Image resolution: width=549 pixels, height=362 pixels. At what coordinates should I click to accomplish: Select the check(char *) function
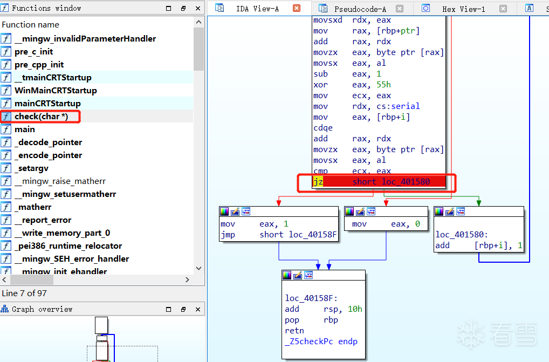97,117
